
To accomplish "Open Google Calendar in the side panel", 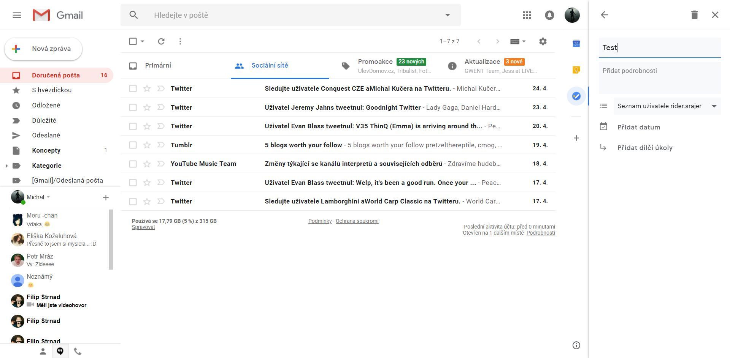I will coord(576,43).
